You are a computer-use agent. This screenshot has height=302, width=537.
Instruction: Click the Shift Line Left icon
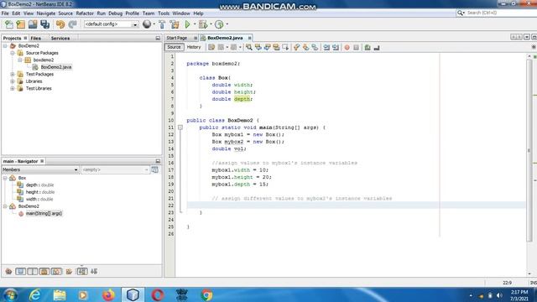point(326,47)
